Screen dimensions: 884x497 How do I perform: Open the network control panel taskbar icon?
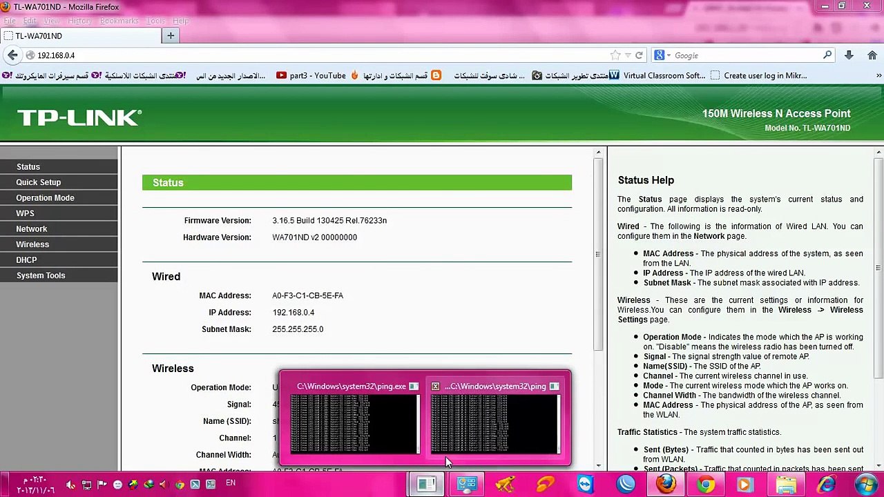tap(466, 485)
